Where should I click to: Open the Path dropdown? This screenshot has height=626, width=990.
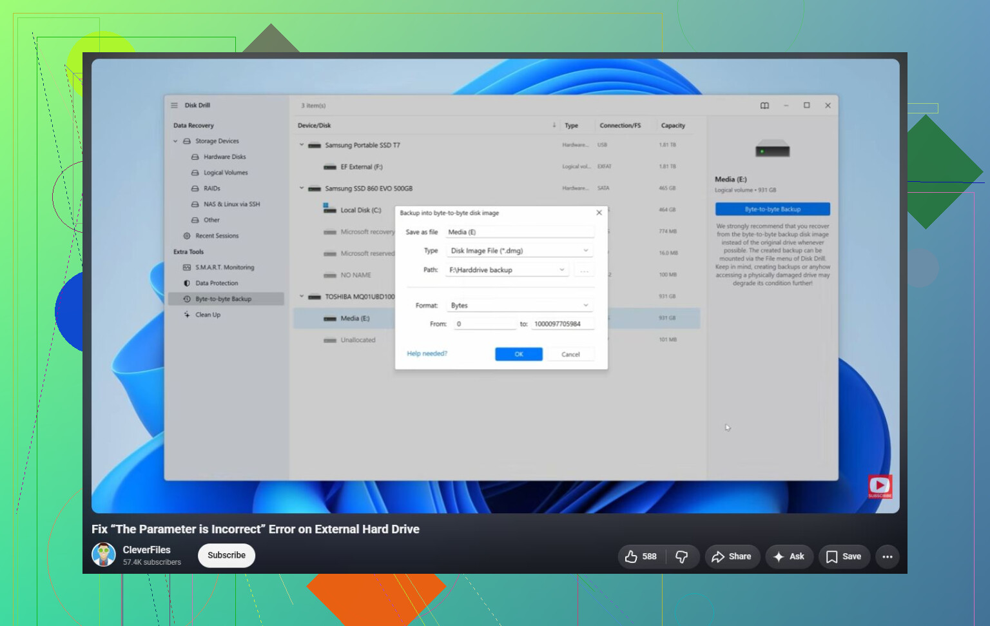click(x=508, y=270)
